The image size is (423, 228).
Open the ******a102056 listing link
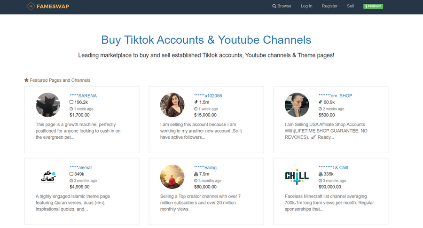[208, 96]
